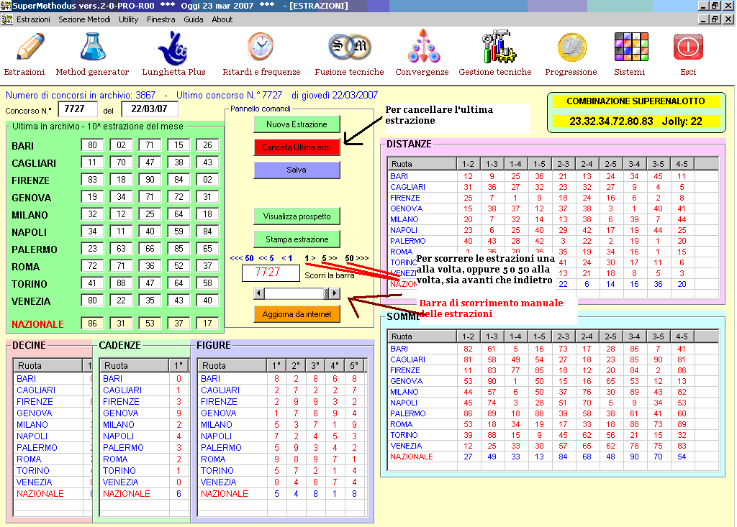This screenshot has width=737, height=527.
Task: Click the red Esci power icon
Action: tap(688, 47)
